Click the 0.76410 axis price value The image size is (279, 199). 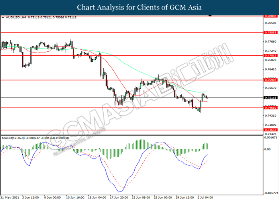tap(271, 69)
